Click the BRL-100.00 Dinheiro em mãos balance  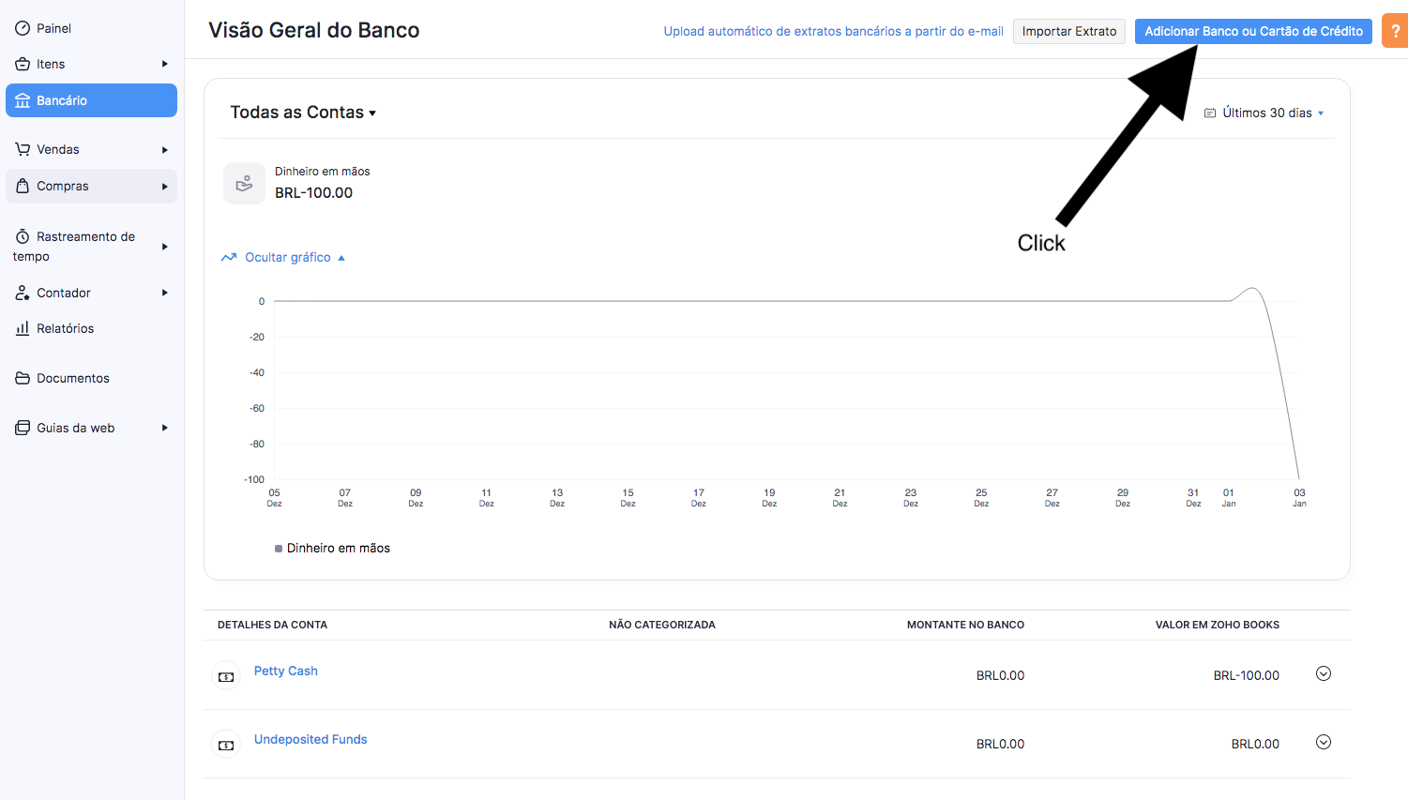(x=314, y=193)
